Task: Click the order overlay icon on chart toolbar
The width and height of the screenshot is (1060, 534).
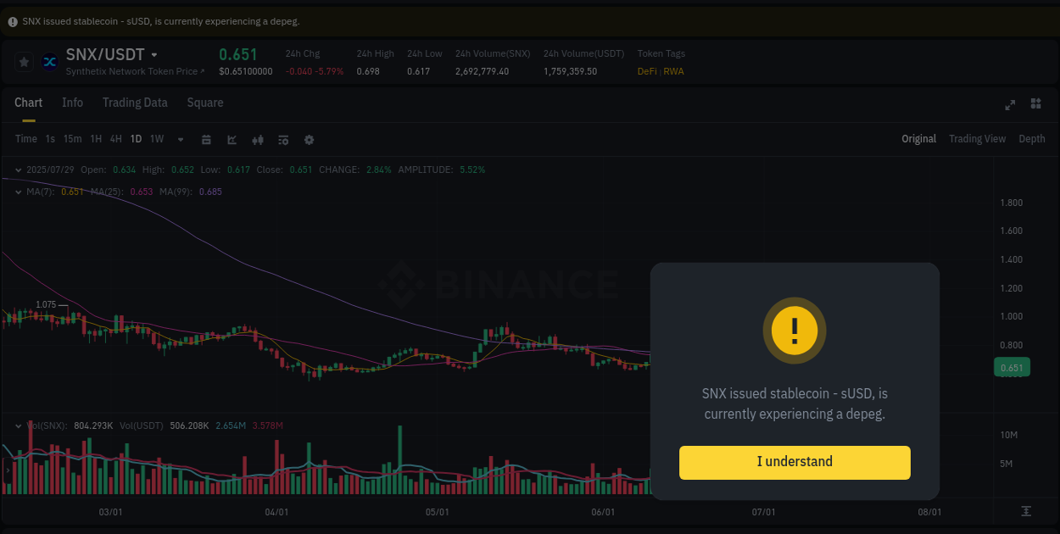Action: click(282, 139)
